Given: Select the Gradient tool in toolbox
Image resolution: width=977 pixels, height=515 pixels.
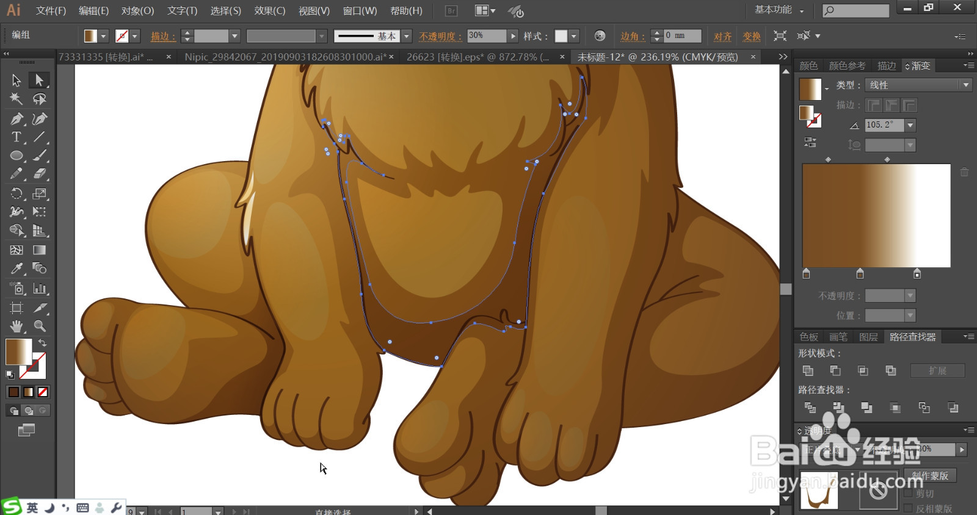Looking at the screenshot, I should coord(39,250).
